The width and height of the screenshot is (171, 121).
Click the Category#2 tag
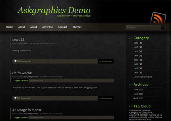pos(148,113)
